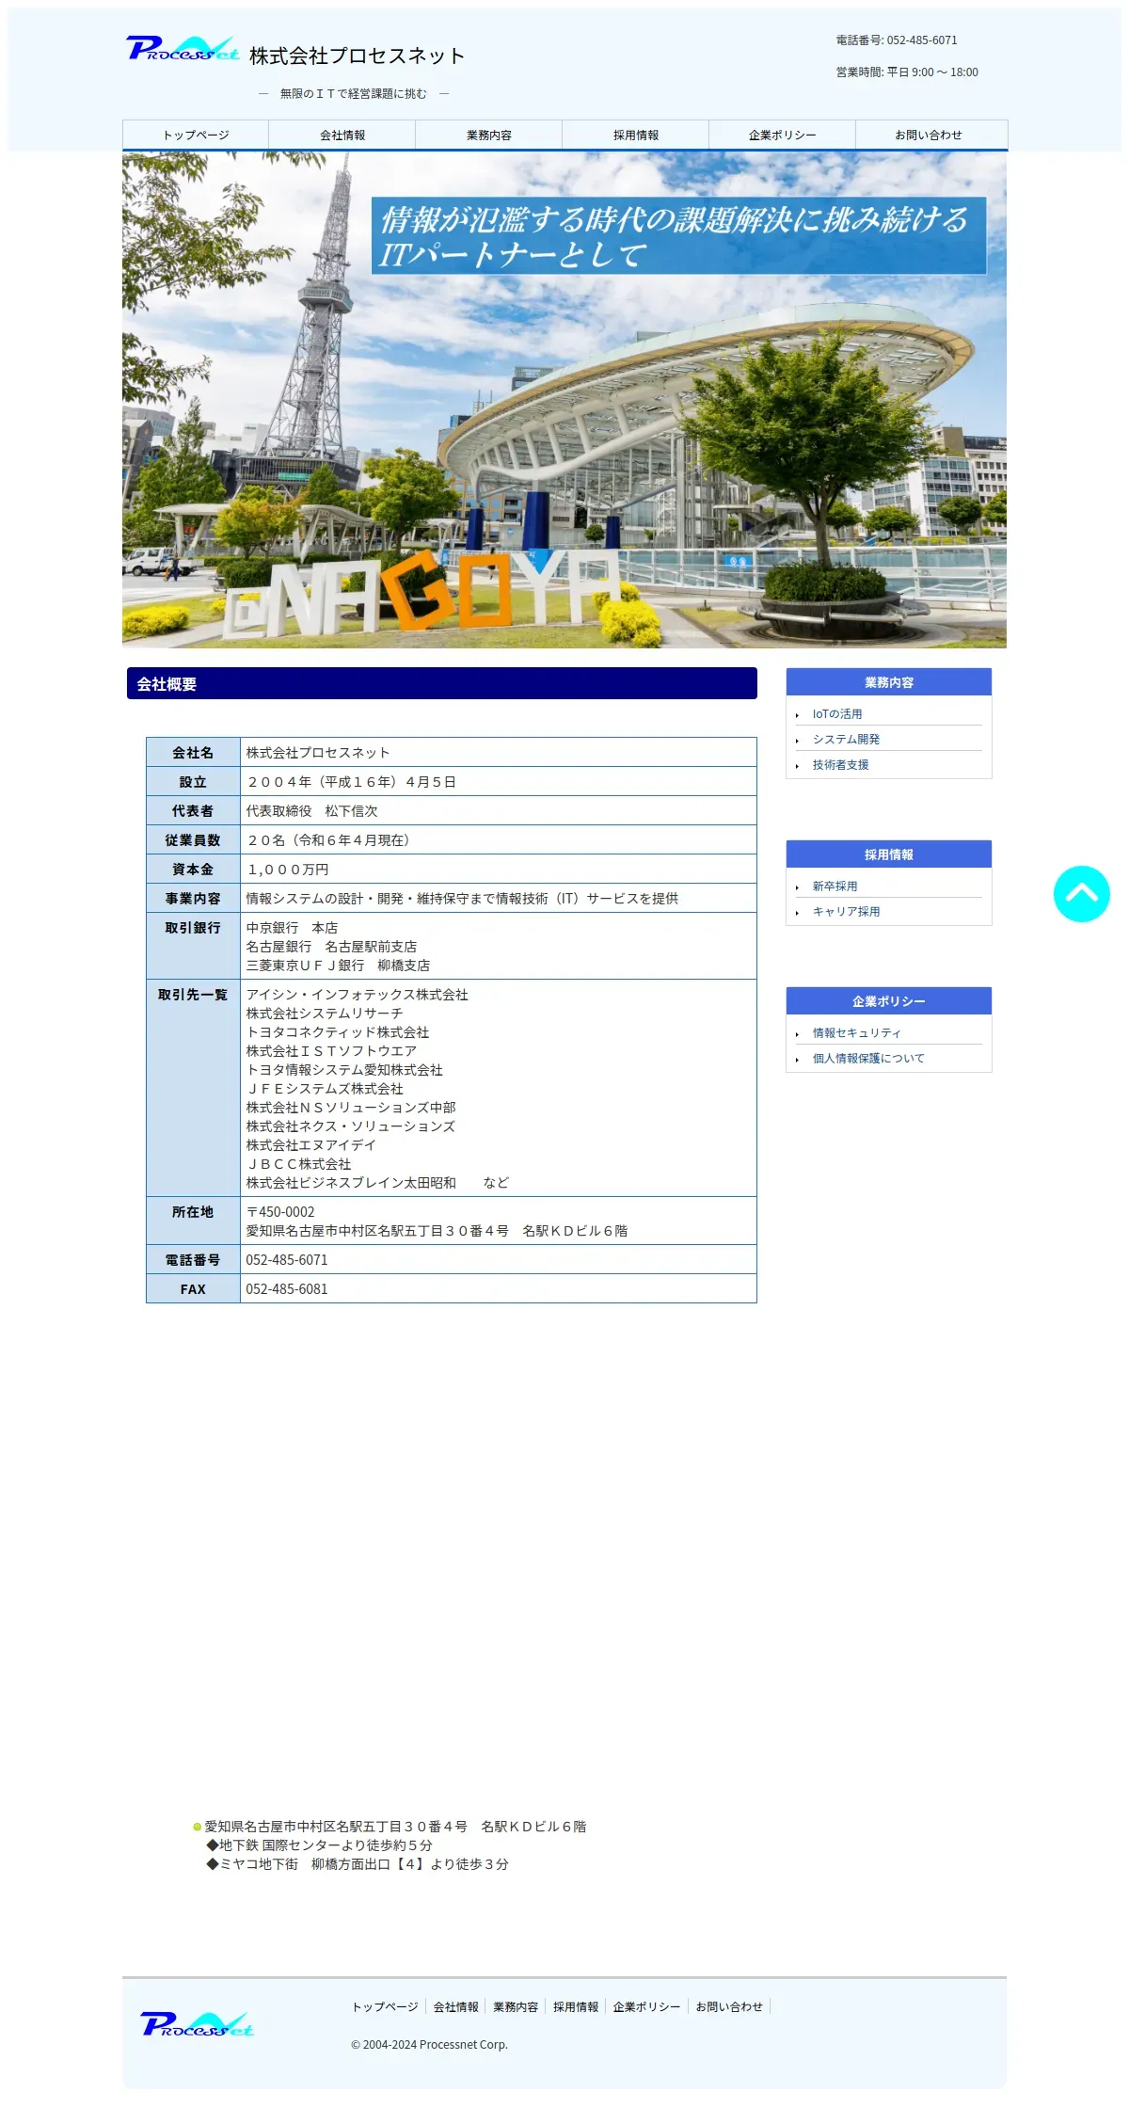Click the システム開発 sidebar link

847,740
